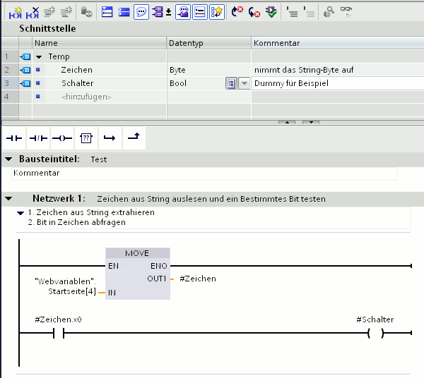Open a branch from favorites
Screen dimensions: 424x378
coord(110,138)
